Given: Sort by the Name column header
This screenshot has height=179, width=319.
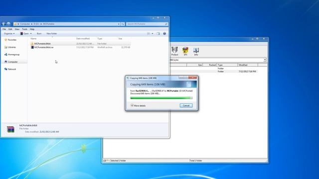Looking at the screenshot, I should (x=33, y=39).
